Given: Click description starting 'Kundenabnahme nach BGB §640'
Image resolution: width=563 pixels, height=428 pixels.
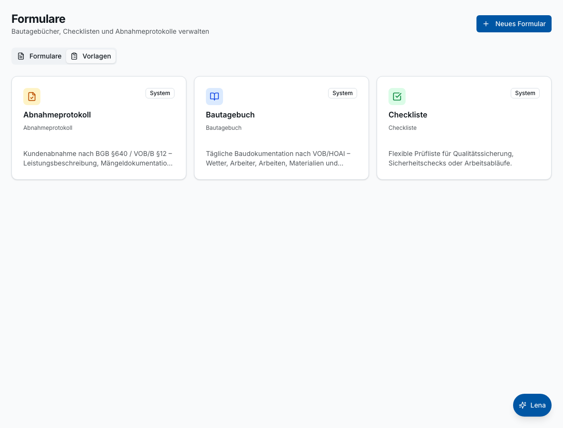Looking at the screenshot, I should (98, 158).
